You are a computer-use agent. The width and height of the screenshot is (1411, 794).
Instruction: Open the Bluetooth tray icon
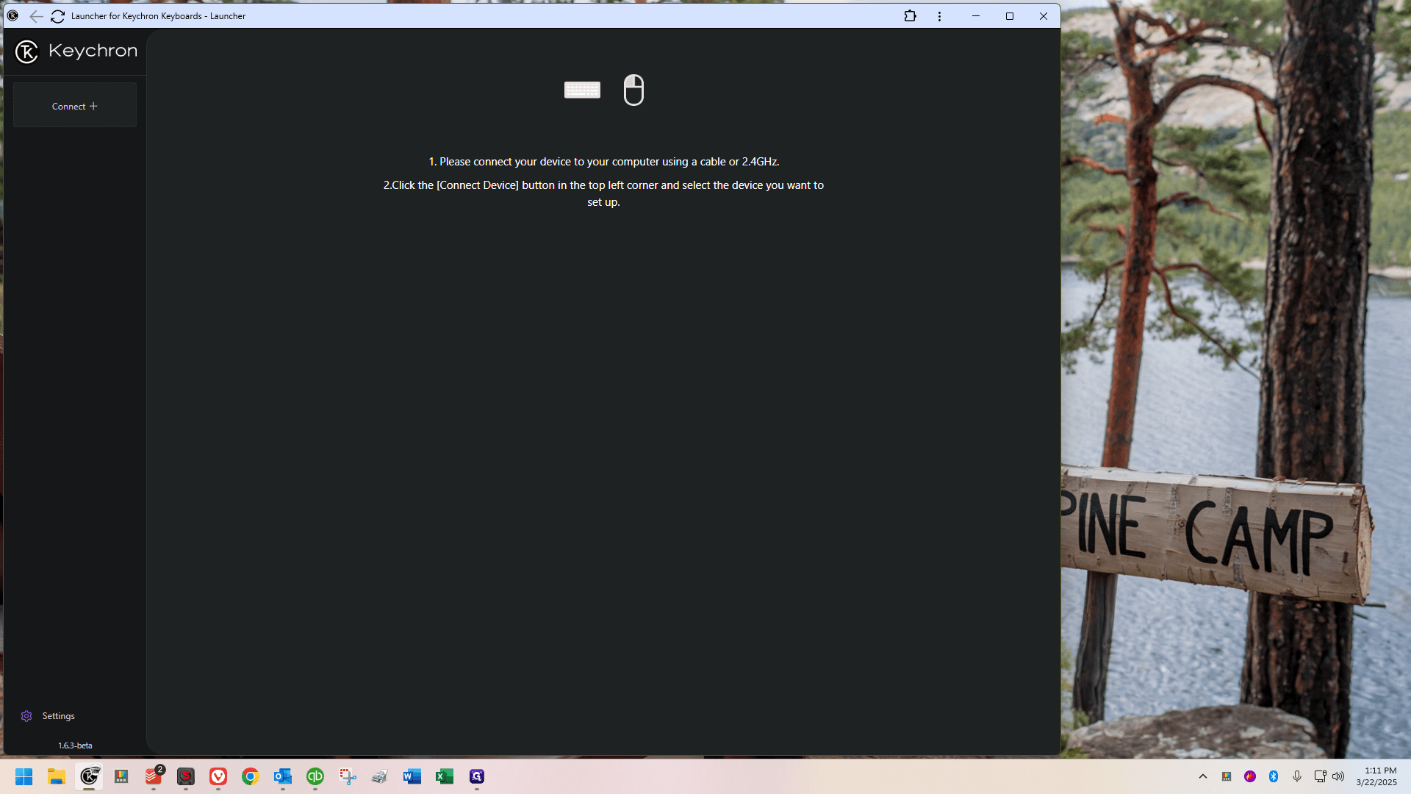pos(1274,776)
